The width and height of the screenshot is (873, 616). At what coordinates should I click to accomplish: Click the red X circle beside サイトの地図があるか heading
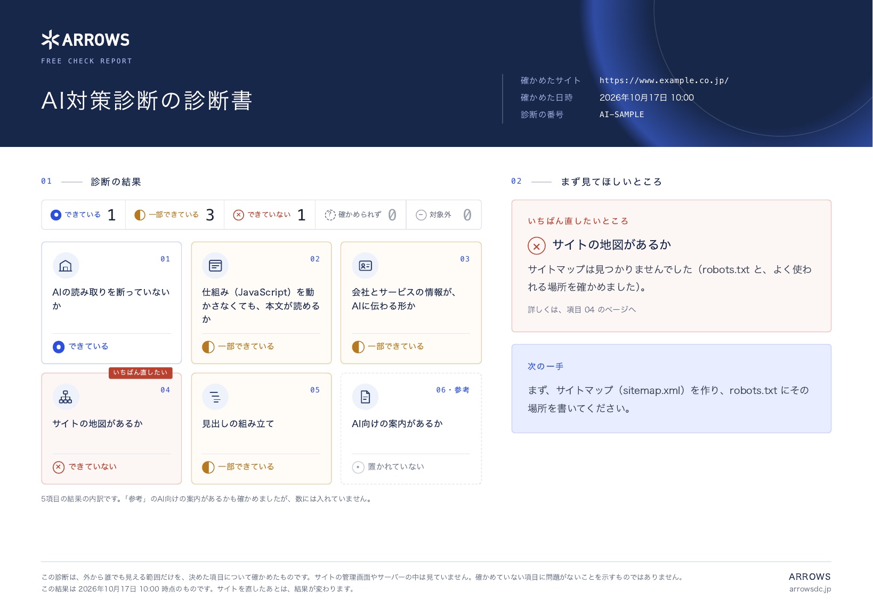tap(537, 246)
